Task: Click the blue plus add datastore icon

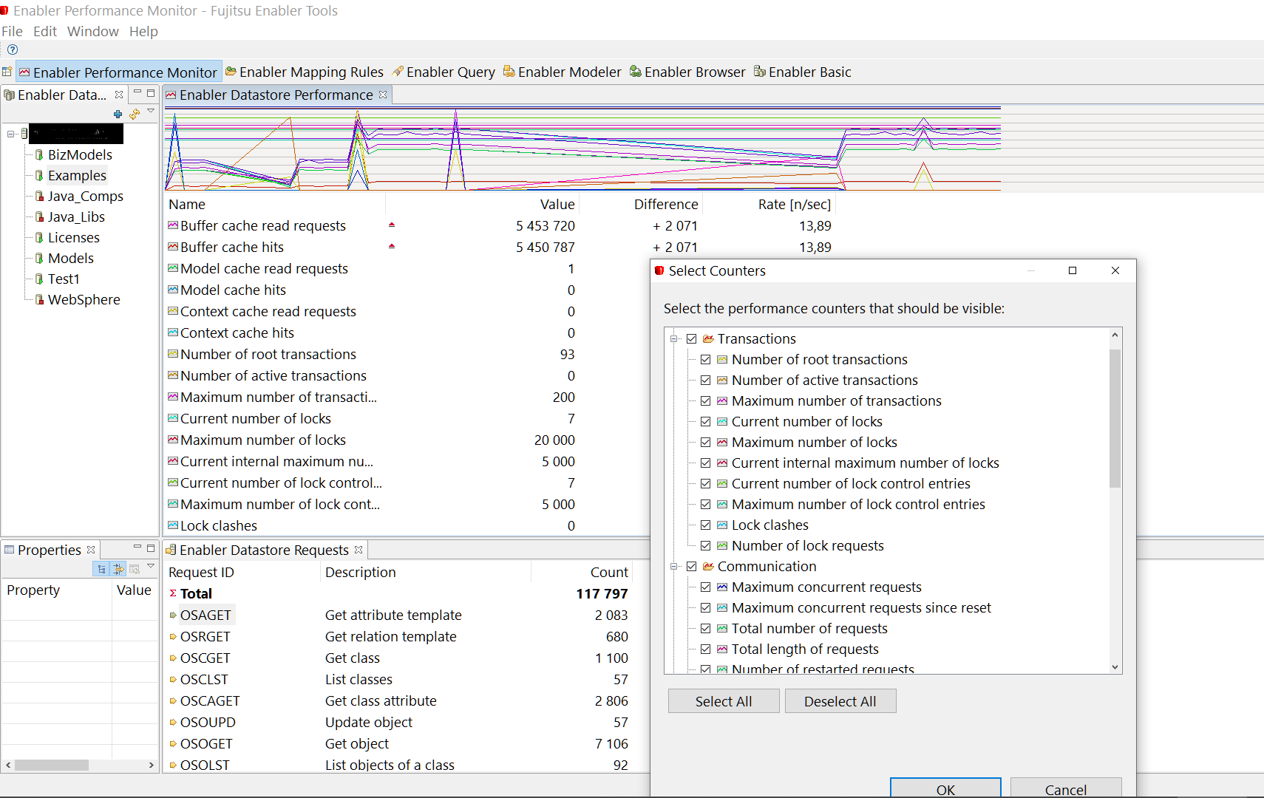Action: (118, 114)
